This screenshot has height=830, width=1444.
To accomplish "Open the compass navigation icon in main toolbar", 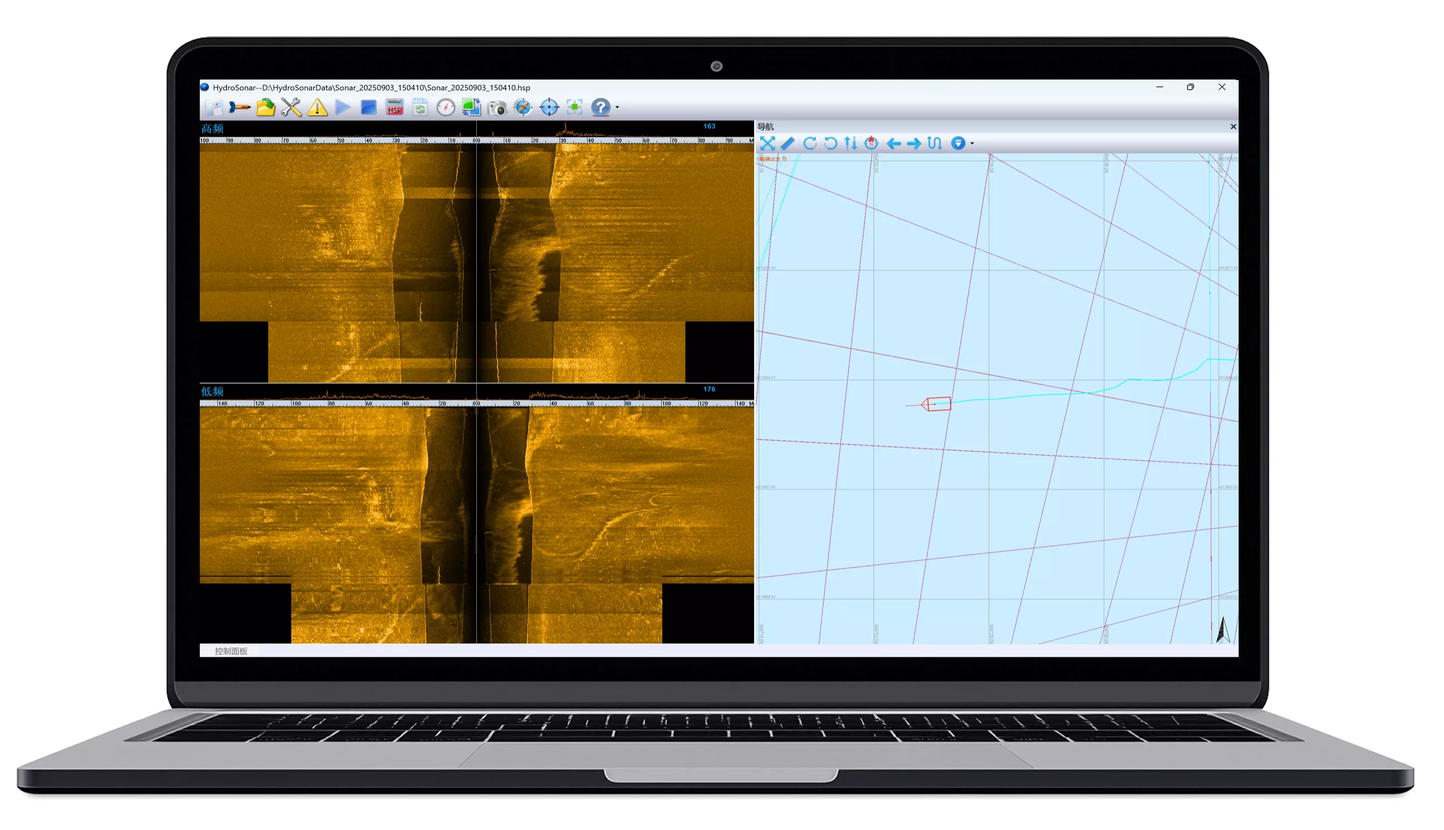I will point(523,107).
